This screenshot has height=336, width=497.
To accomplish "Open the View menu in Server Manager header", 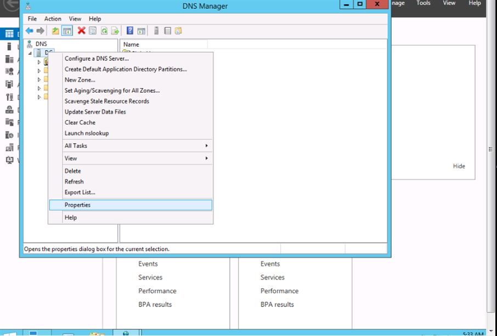I will point(449,3).
